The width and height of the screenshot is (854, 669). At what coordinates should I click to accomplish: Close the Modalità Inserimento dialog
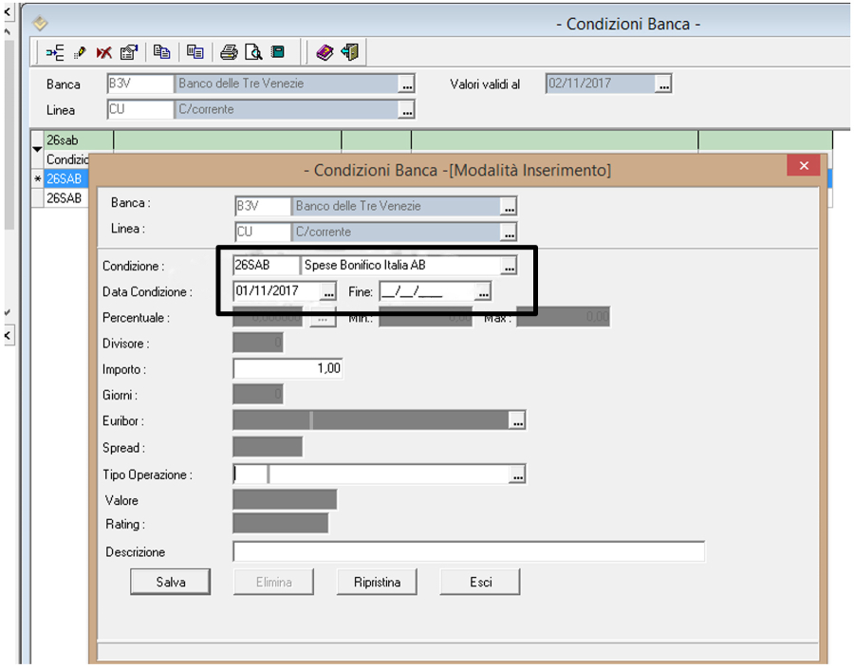click(x=803, y=166)
